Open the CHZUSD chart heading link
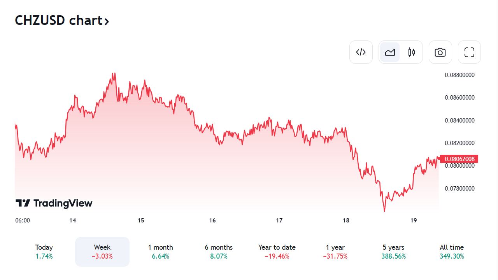The width and height of the screenshot is (498, 280). coord(58,20)
